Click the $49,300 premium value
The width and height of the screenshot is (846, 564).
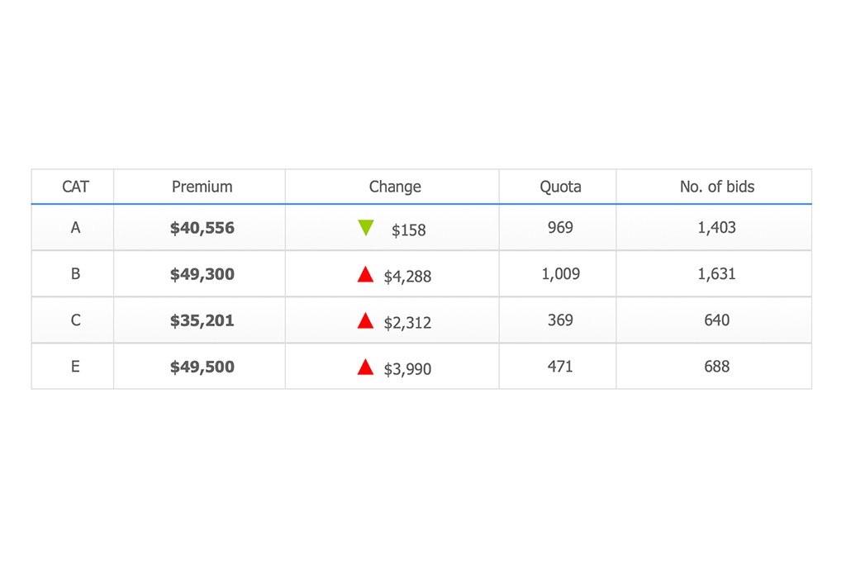click(202, 274)
